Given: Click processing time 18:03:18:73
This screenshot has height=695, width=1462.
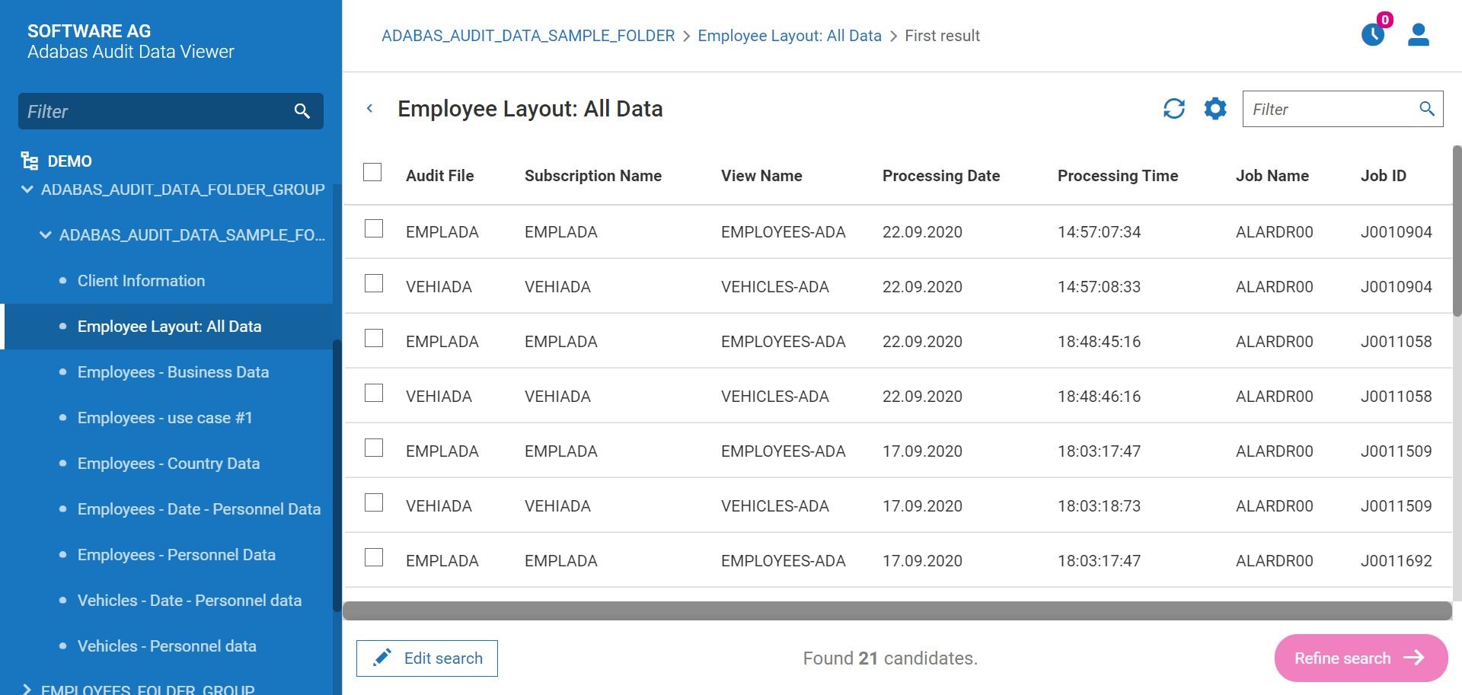Looking at the screenshot, I should [1099, 506].
